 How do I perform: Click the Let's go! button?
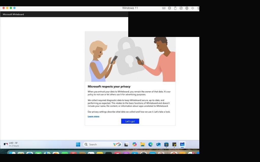130,121
